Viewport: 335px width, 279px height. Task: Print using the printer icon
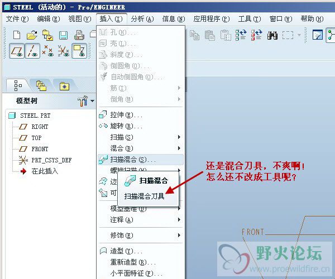pos(79,35)
